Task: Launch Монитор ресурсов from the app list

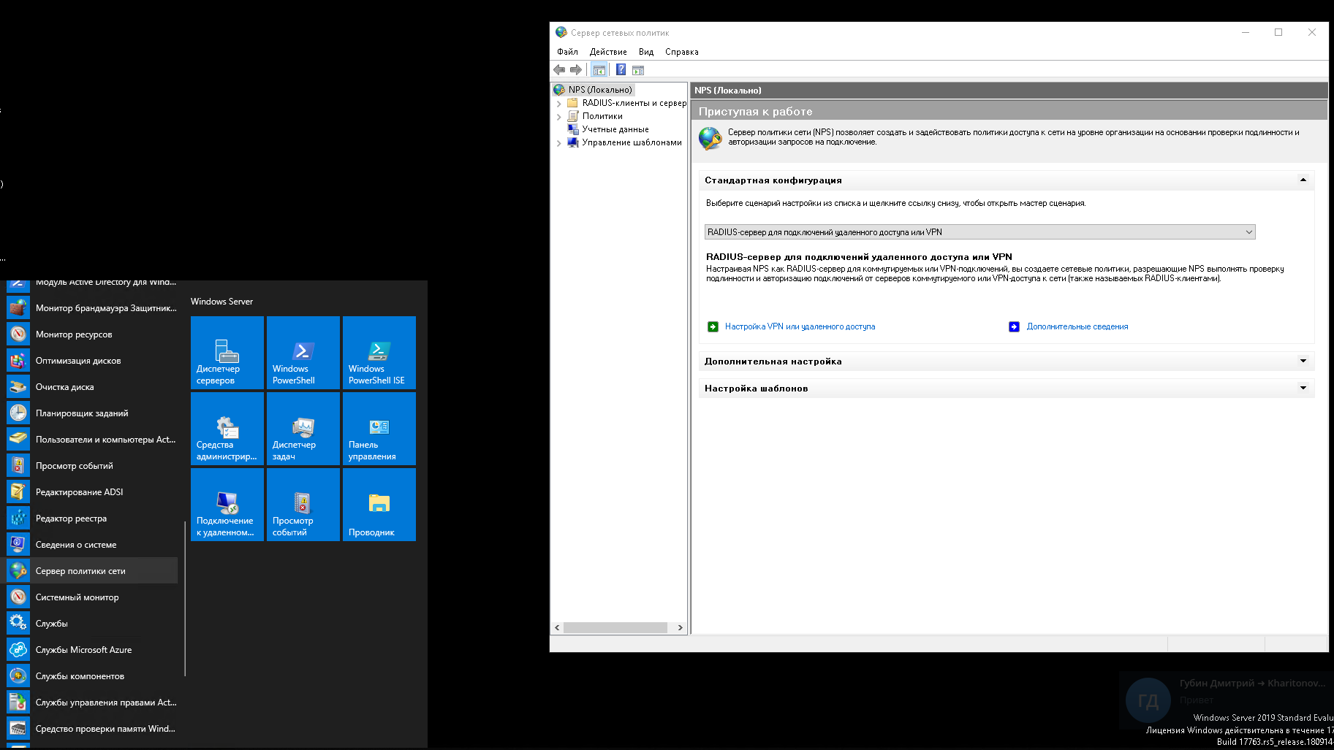Action: [91, 334]
